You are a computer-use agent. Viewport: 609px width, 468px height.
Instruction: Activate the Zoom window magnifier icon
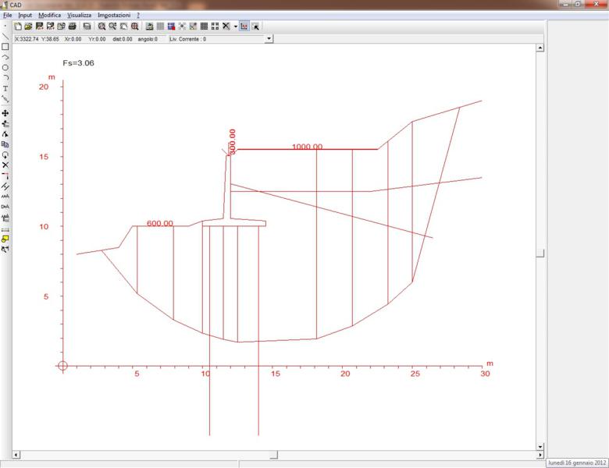click(101, 27)
